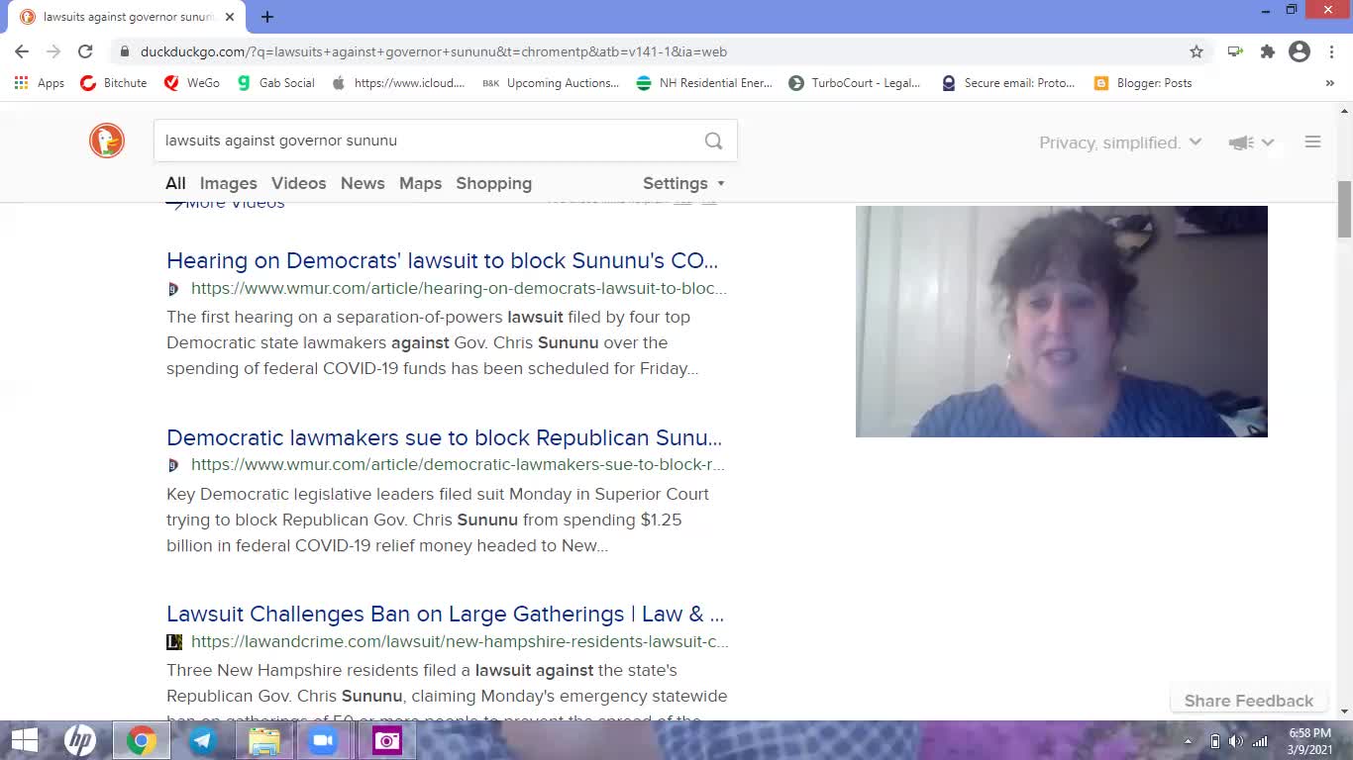Click the lawandcrime.com result URL
This screenshot has height=760, width=1353.
pos(460,641)
